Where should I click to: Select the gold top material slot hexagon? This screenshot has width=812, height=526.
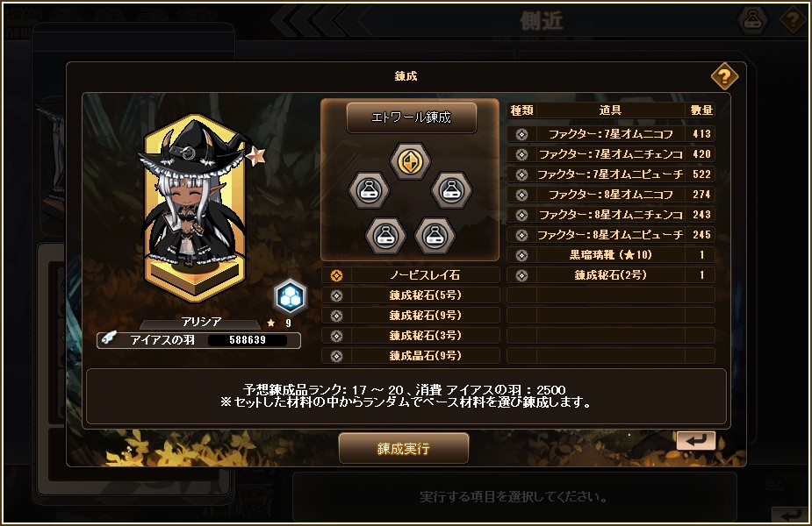[410, 161]
